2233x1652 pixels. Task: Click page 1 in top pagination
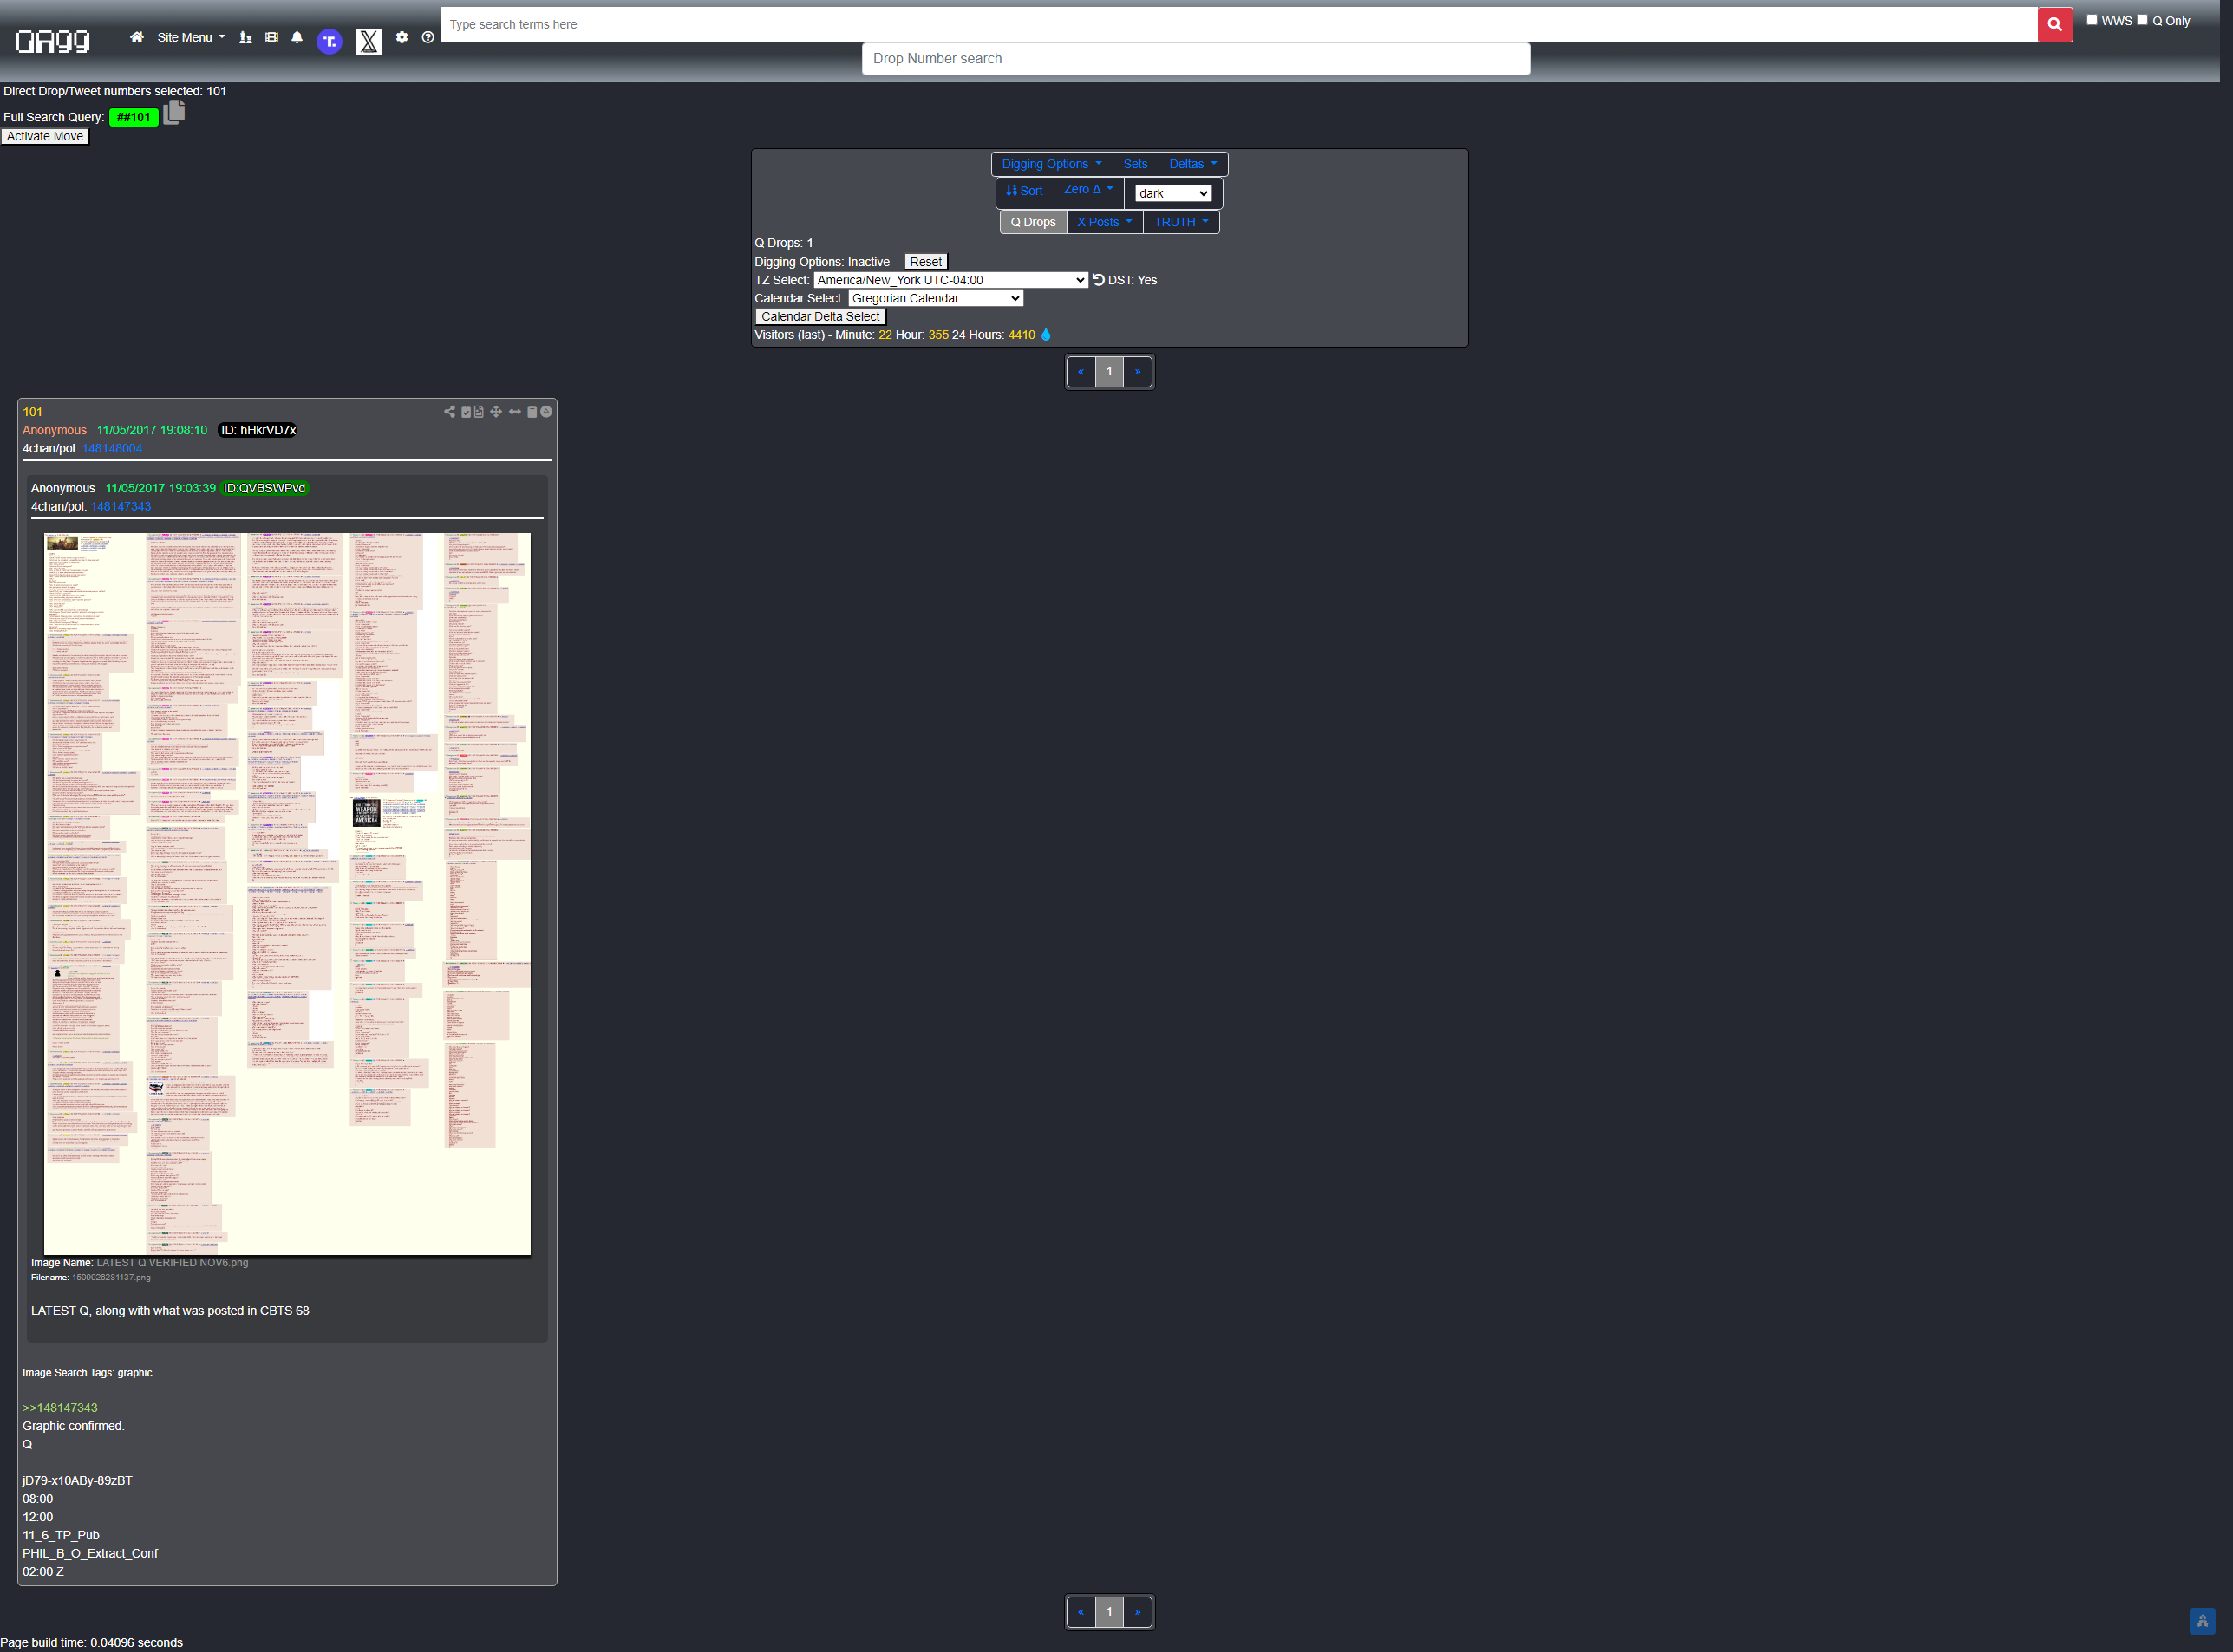[1108, 372]
